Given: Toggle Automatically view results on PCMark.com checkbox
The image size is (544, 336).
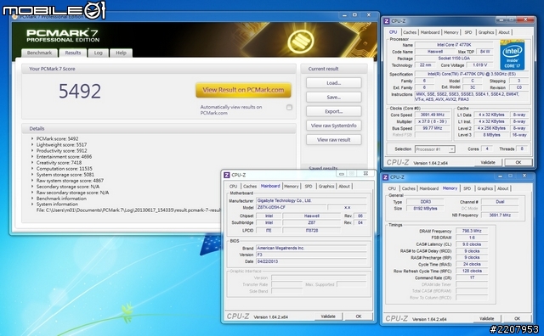Looking at the screenshot, I should point(289,108).
